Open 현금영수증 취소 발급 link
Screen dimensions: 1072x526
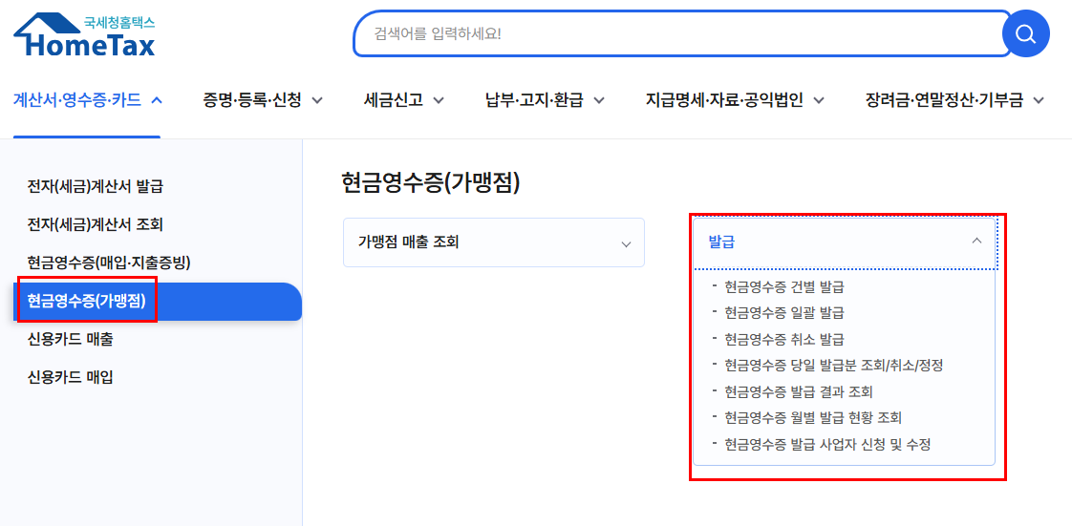pyautogui.click(x=784, y=340)
